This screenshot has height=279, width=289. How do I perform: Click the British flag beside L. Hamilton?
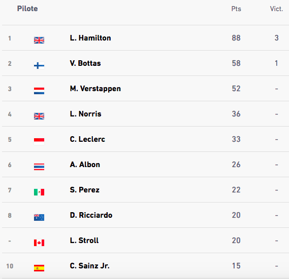tap(39, 40)
